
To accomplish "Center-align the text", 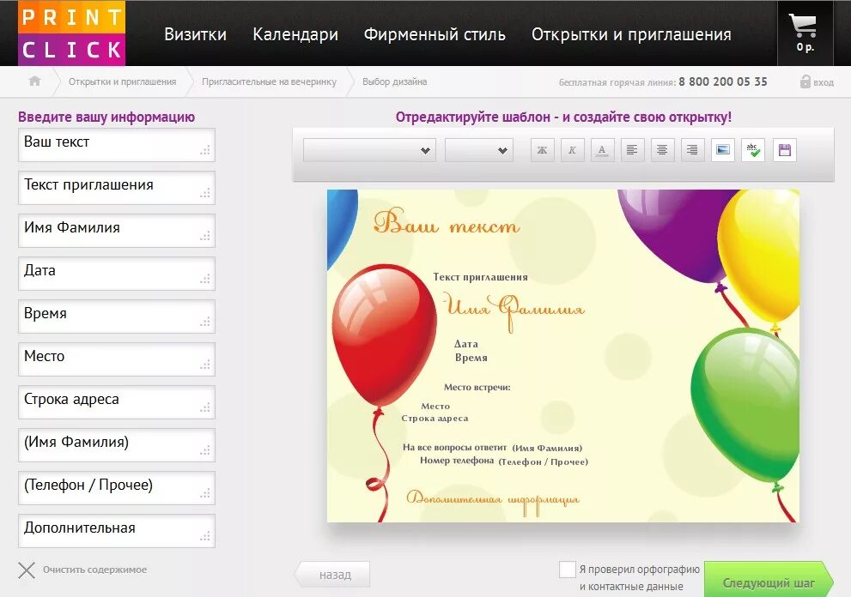I will point(662,150).
